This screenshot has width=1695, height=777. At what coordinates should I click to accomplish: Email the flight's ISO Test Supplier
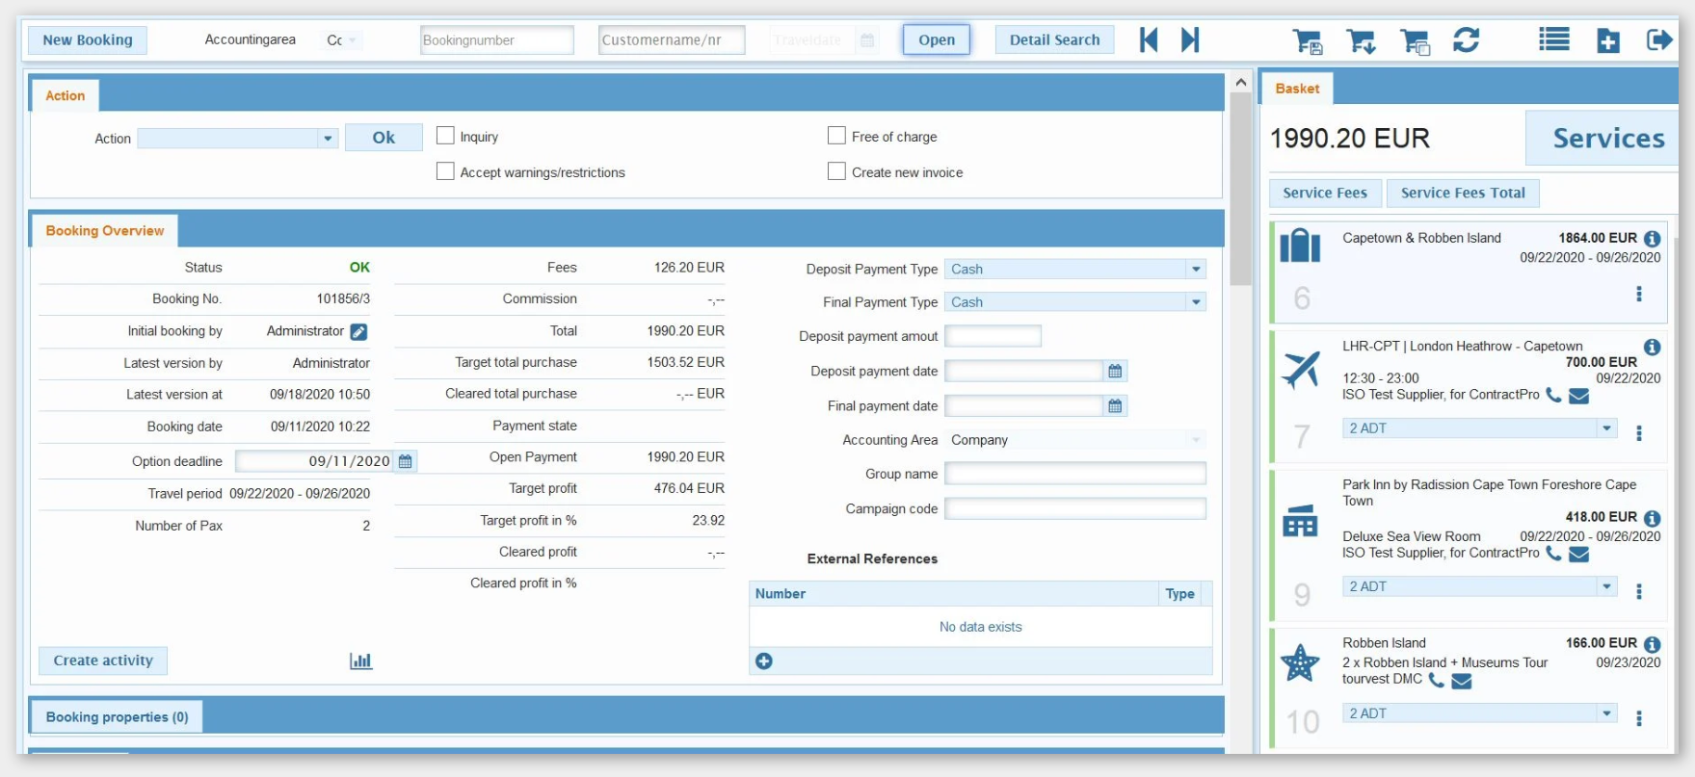[1578, 396]
